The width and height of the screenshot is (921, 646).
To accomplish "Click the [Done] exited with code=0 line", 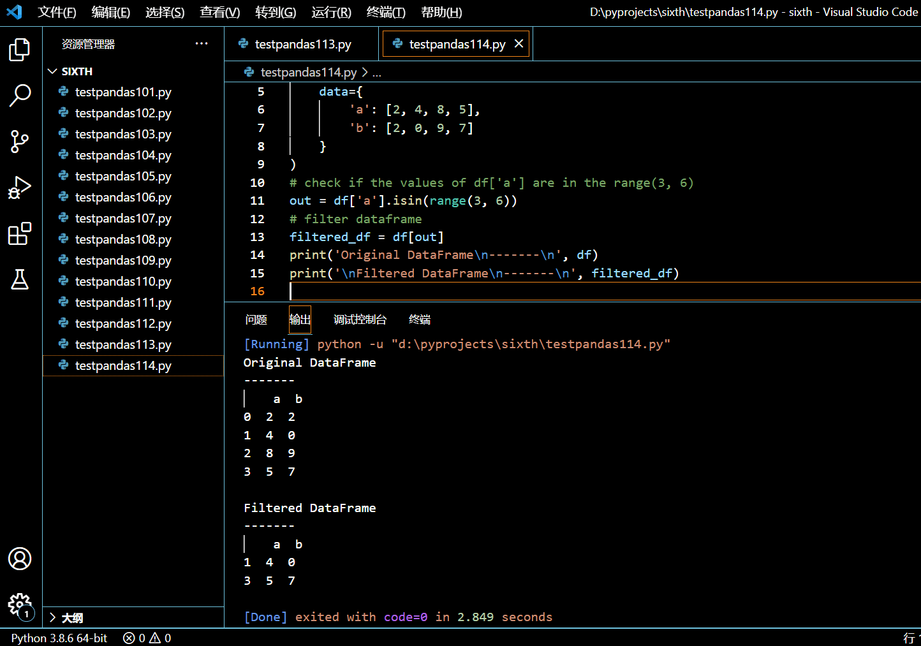I will point(398,617).
